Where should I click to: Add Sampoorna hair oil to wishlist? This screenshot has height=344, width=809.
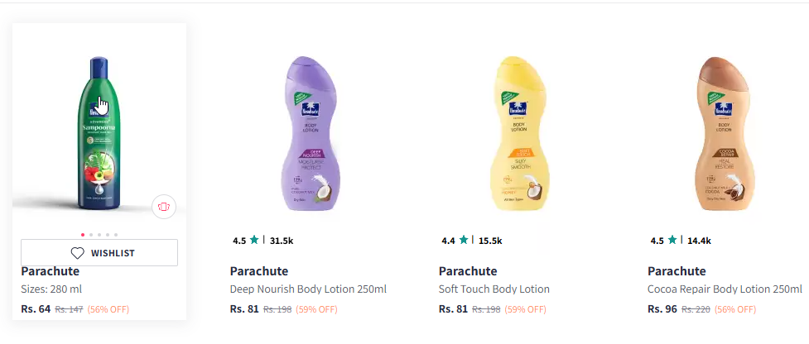click(x=99, y=253)
